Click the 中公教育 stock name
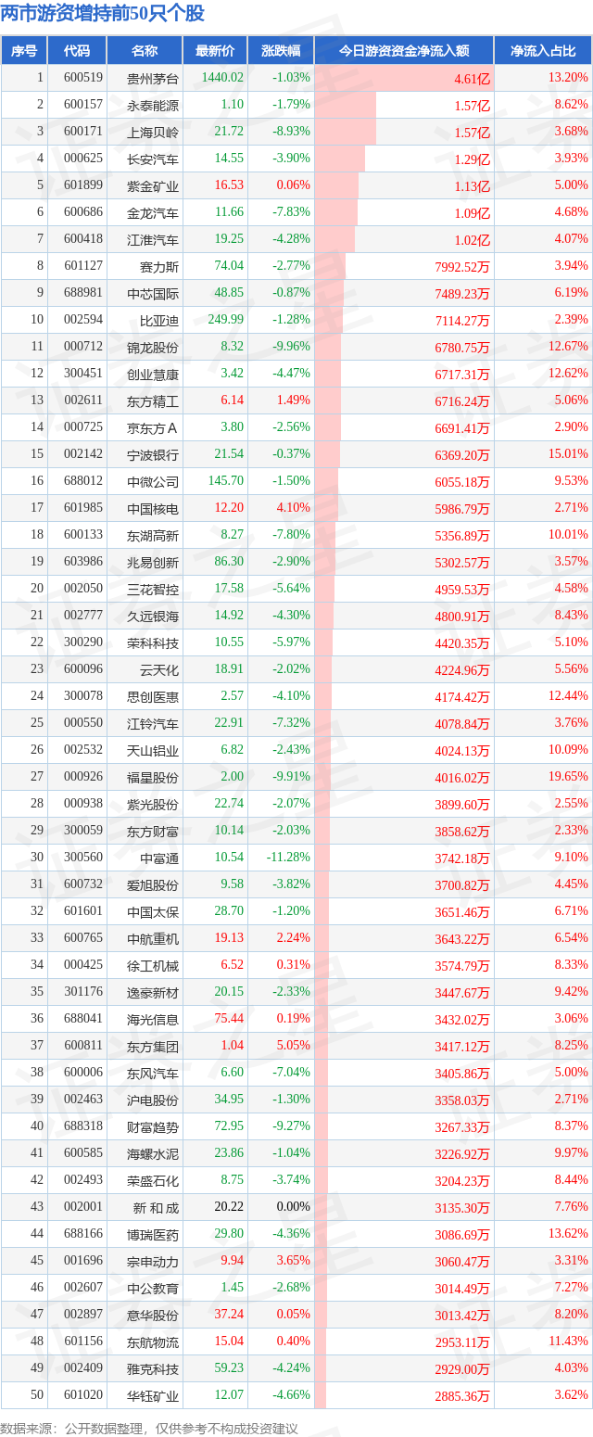This screenshot has height=1437, width=593. point(153,1289)
